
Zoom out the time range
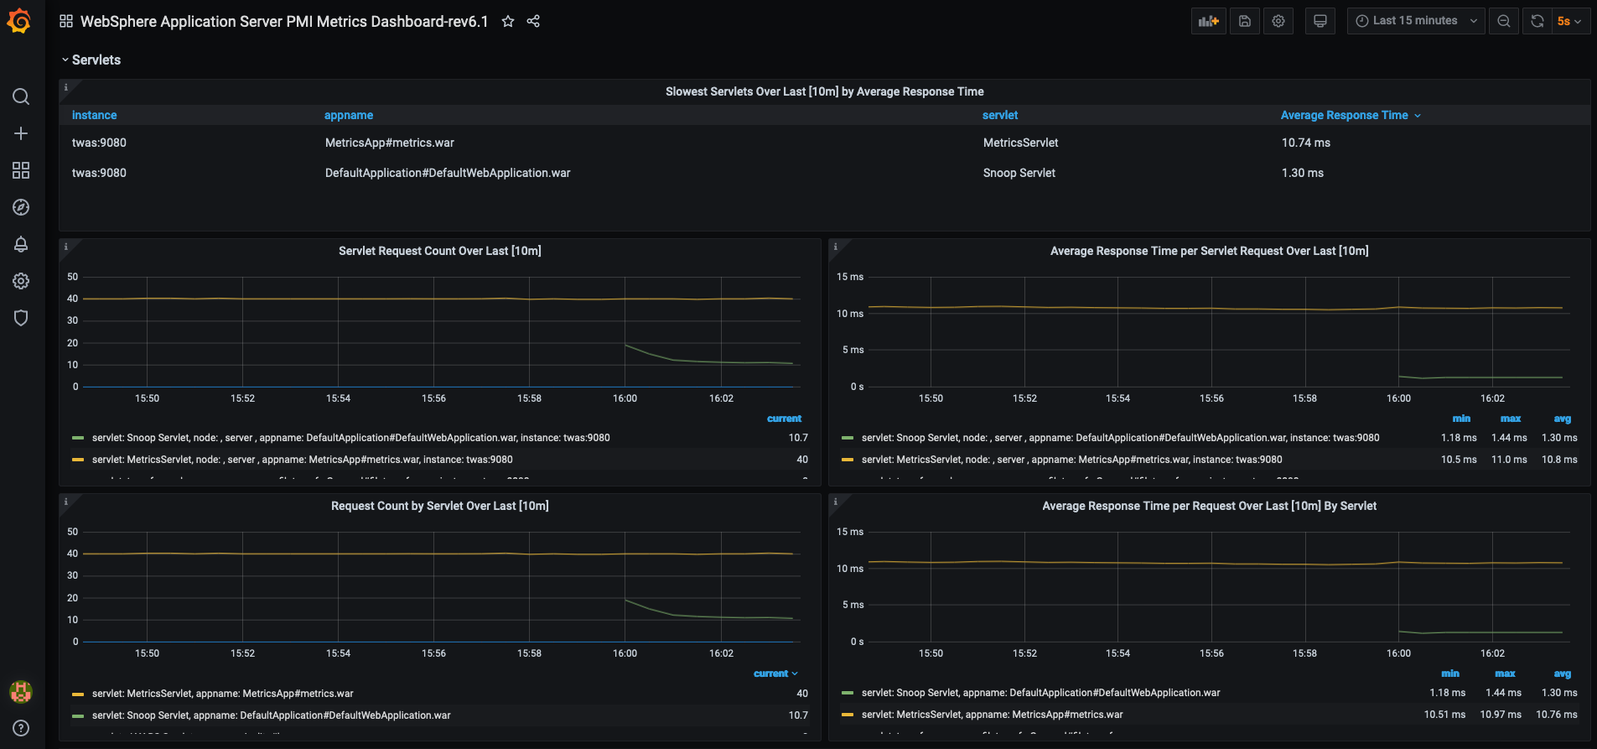[1504, 21]
